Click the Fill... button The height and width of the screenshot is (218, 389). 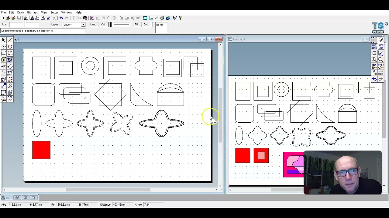tap(137, 25)
